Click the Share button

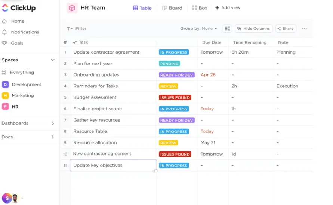[x=286, y=29]
